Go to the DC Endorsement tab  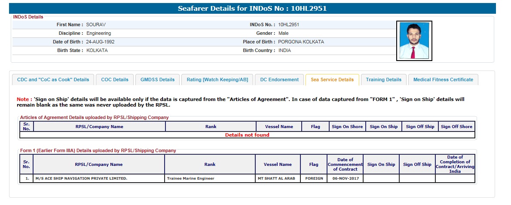coord(279,80)
